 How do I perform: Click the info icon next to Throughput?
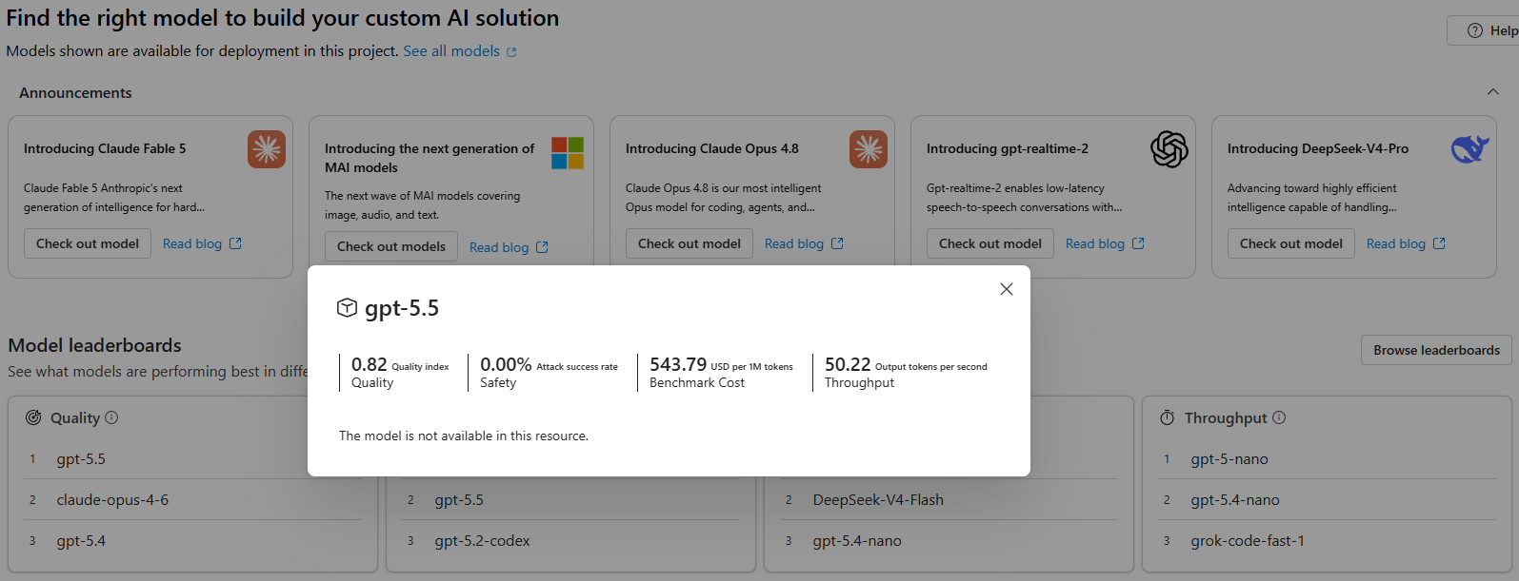1279,417
